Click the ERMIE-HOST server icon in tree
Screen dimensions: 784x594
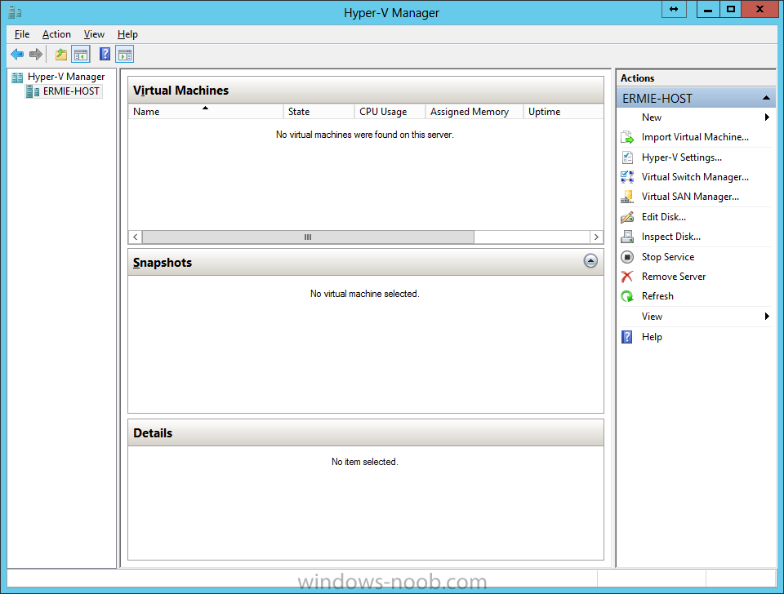tap(33, 91)
